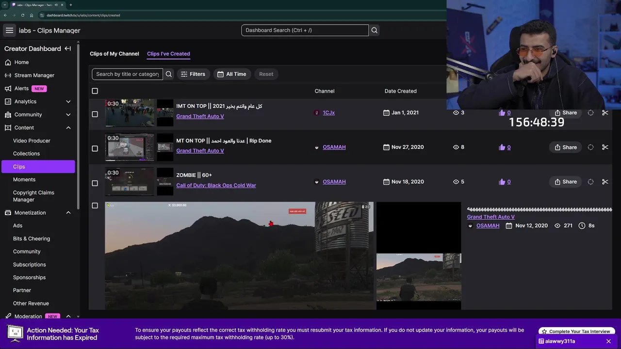Click dashed circle icon in Jan 1, 2021 row
The image size is (621, 349).
[590, 112]
